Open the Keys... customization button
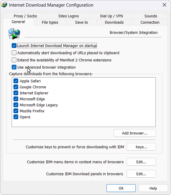Screen dimensions: 171x195 141,147
